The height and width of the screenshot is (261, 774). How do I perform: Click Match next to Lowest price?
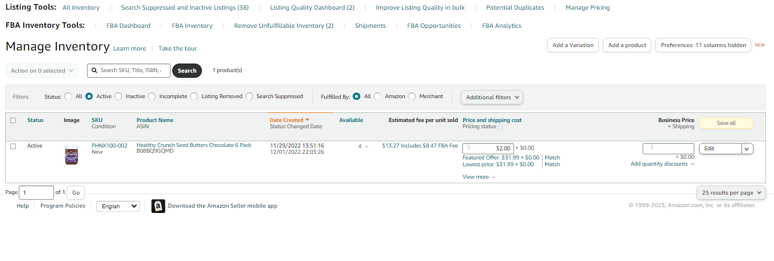552,165
